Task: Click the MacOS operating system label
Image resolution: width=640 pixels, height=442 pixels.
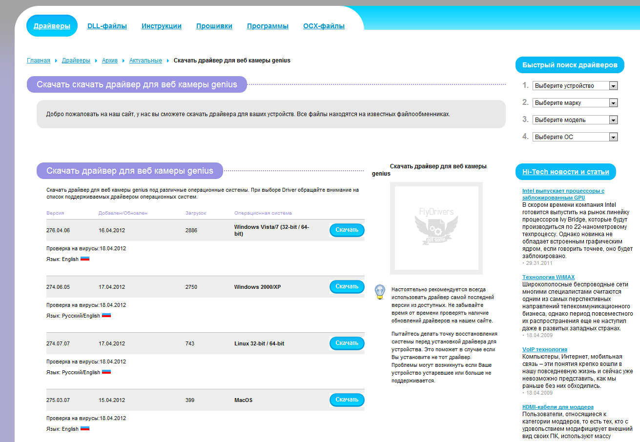Action: pyautogui.click(x=244, y=400)
